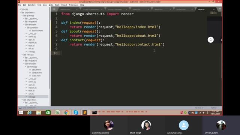Open helloapp's urls.py file
Image resolution: width=240 pixels, height=135 pixels.
coord(31,94)
